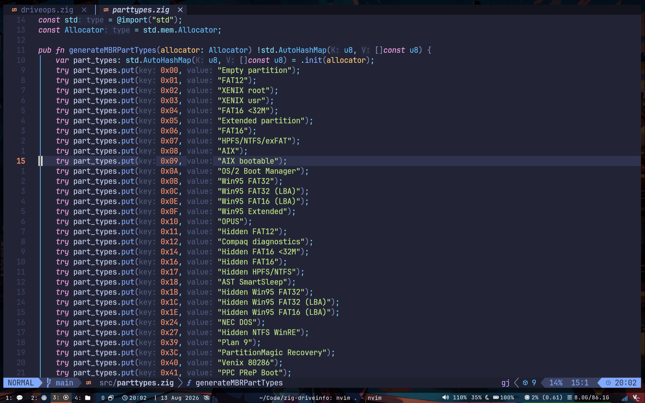Click the "Plan 9" string

[235, 342]
